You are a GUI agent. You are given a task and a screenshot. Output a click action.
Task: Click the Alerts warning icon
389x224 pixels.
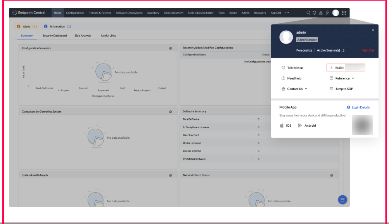[x=19, y=26]
